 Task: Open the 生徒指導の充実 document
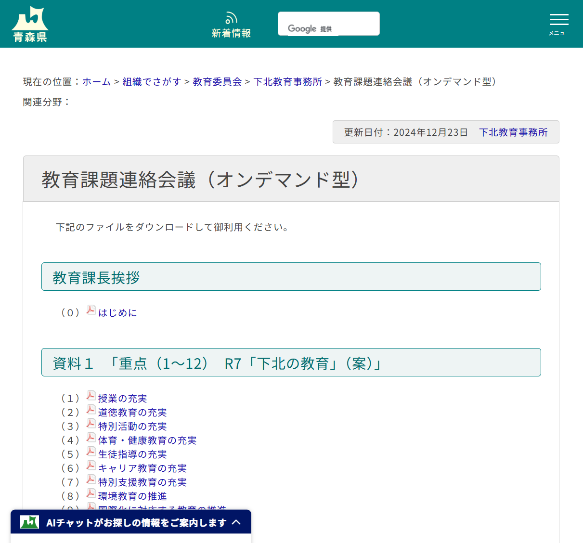[132, 454]
